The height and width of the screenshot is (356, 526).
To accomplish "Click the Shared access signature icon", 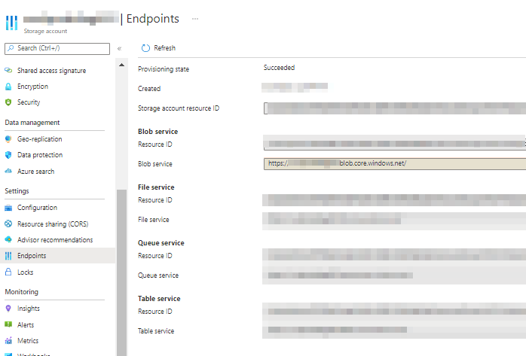I will pos(8,70).
